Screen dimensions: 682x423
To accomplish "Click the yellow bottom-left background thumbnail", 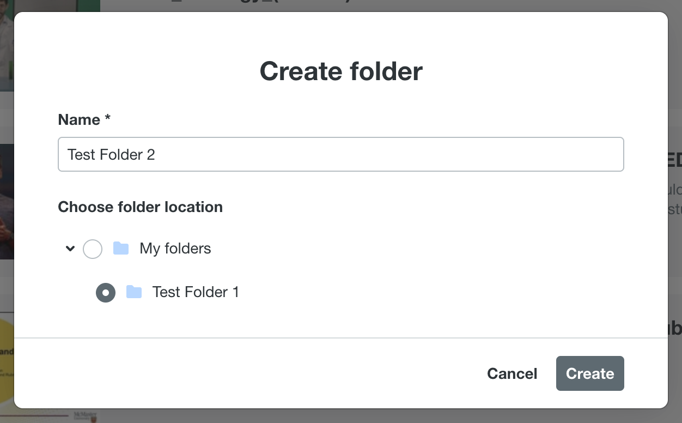I will click(x=7, y=360).
